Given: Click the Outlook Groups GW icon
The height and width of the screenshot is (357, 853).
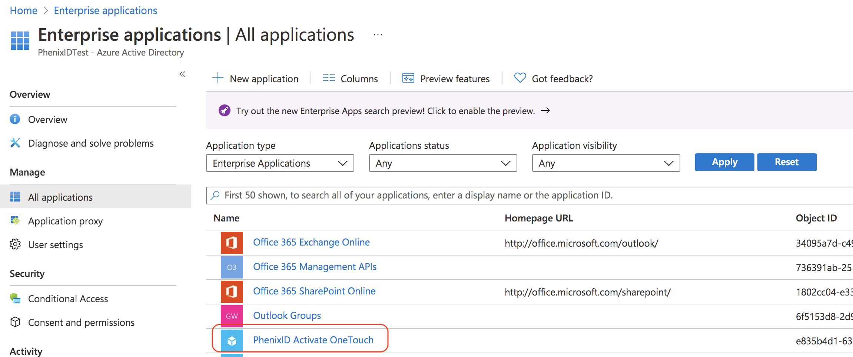Looking at the screenshot, I should 232,316.
